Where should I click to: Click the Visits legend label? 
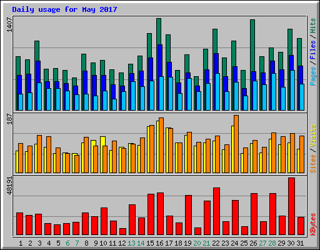pos(312,136)
